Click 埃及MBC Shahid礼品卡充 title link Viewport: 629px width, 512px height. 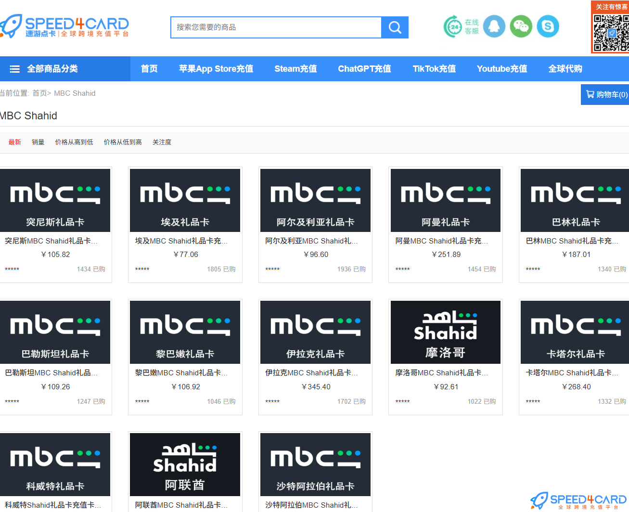coord(181,241)
